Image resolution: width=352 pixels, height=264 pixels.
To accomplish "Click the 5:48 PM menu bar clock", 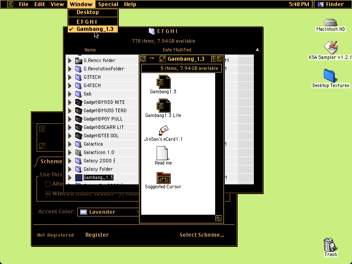I will [x=299, y=4].
